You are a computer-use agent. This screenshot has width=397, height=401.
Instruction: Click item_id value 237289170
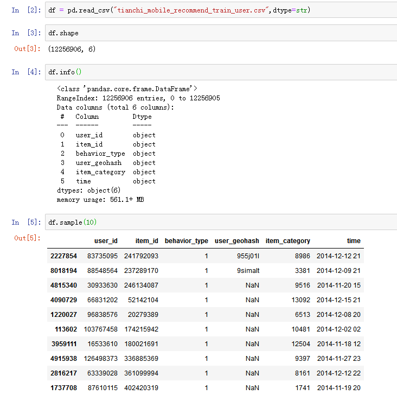pyautogui.click(x=141, y=271)
